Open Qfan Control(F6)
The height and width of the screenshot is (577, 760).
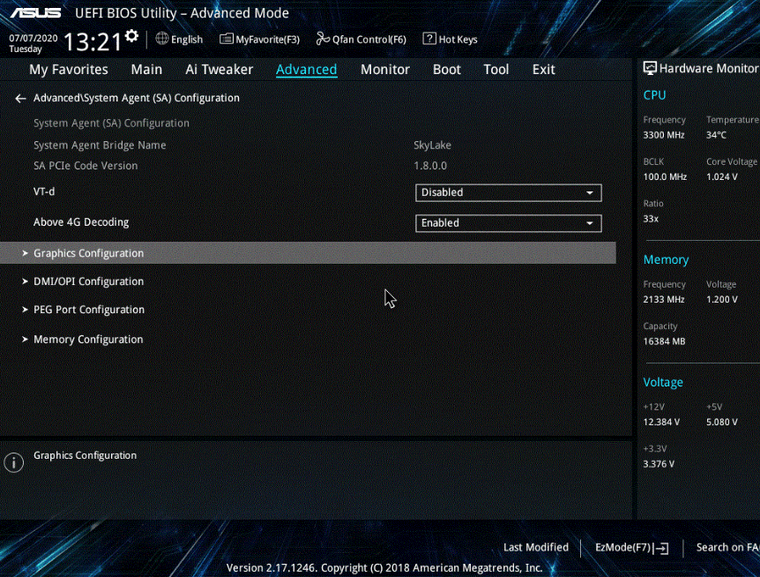point(361,40)
